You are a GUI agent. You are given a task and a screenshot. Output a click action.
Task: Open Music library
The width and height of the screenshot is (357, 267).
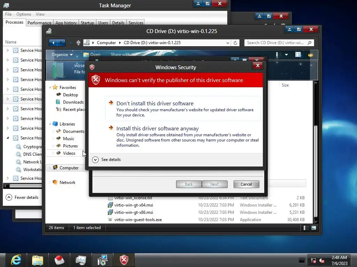point(69,138)
